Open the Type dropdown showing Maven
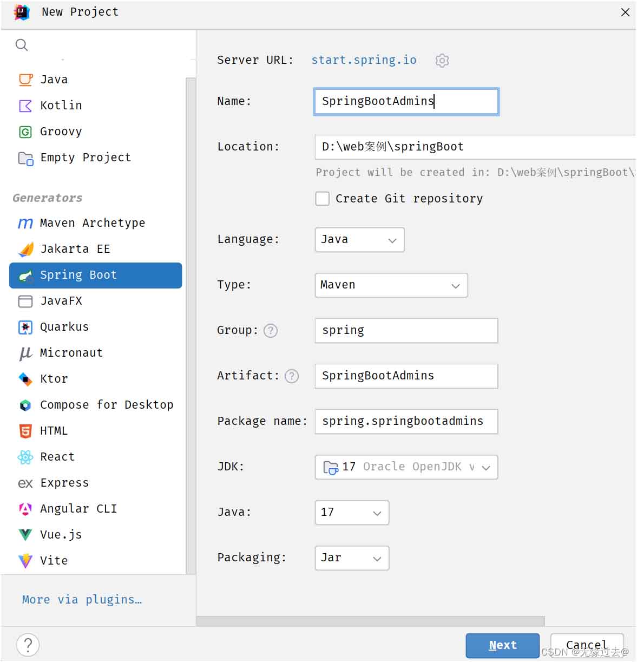The image size is (637, 662). point(391,285)
